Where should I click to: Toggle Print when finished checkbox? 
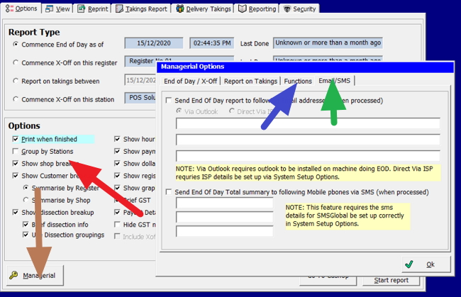[16, 139]
